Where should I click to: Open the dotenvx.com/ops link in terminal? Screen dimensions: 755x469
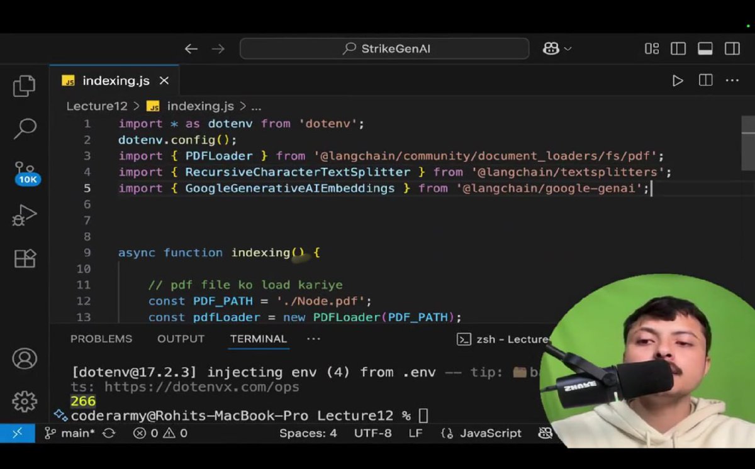[x=202, y=387]
